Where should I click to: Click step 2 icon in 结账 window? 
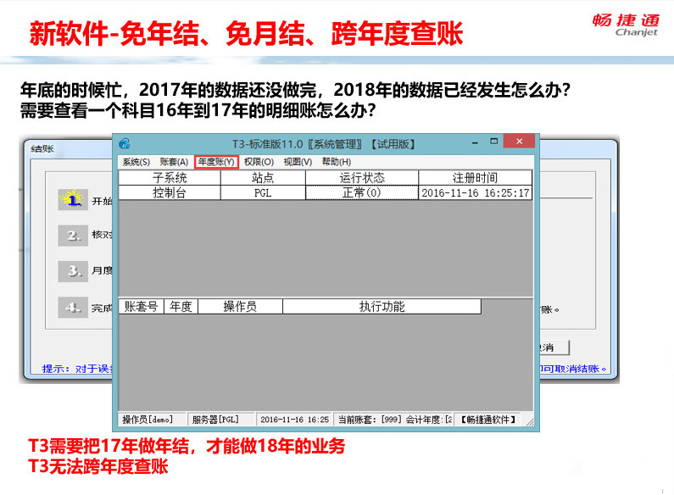pos(73,236)
